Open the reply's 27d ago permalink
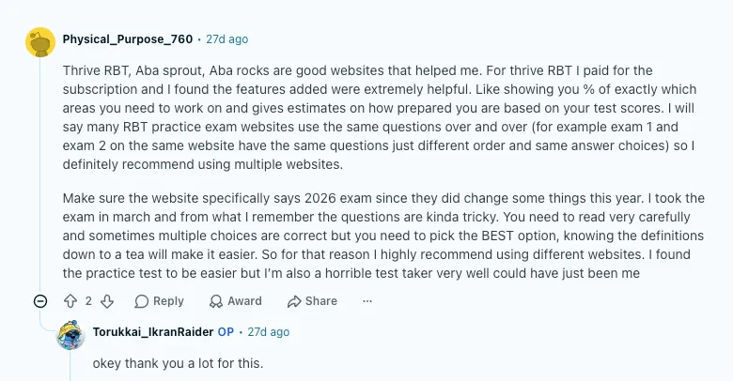This screenshot has width=733, height=381. pos(269,332)
